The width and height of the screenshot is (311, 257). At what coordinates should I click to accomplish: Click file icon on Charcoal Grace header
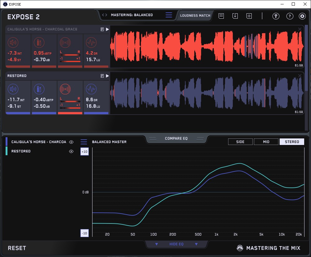(102, 29)
